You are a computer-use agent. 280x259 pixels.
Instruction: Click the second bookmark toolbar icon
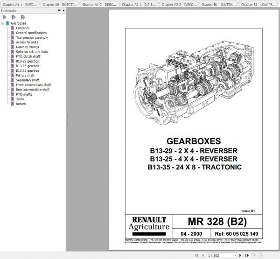[13, 16]
